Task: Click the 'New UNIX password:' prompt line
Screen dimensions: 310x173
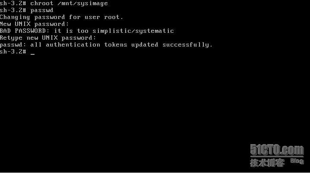Action: (34, 24)
